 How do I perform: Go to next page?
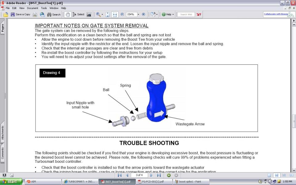pos(151,175)
